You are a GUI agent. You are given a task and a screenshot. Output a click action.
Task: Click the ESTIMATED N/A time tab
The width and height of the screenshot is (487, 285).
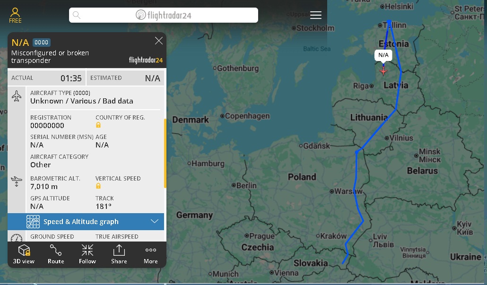(125, 78)
